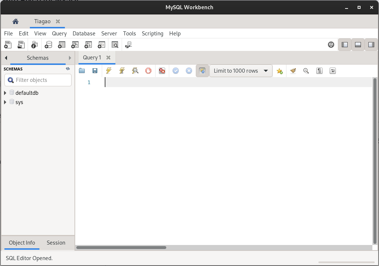Click the Execute query lightning bolt icon
The width and height of the screenshot is (379, 266).
pyautogui.click(x=108, y=71)
